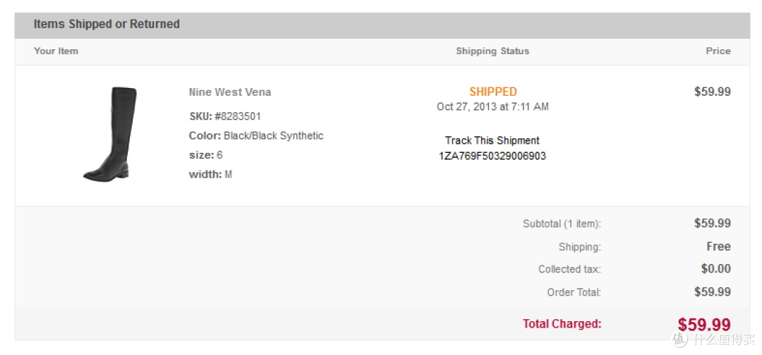This screenshot has width=762, height=355.
Task: Select the SHIPPED status label
Action: (492, 92)
